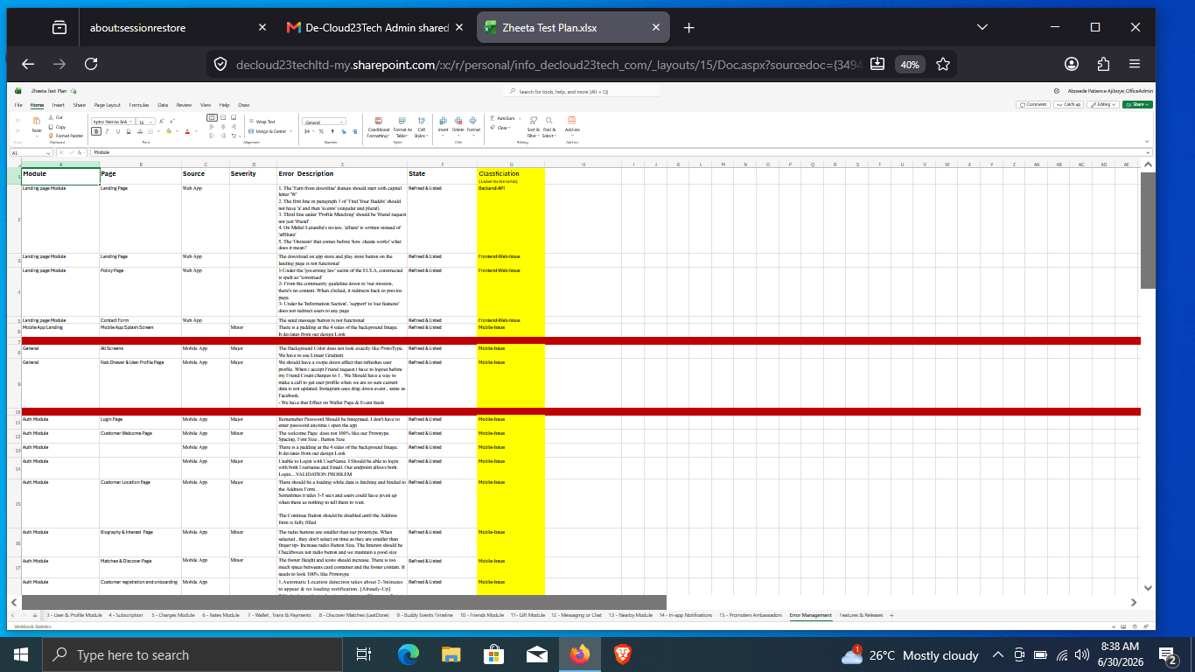Viewport: 1195px width, 672px height.
Task: Click the 40% zoom level indicator
Action: pyautogui.click(x=910, y=65)
